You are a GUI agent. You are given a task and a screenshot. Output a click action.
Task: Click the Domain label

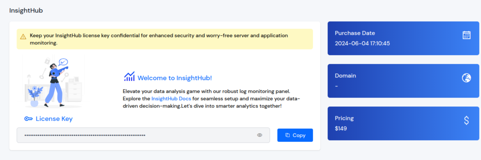(345, 76)
